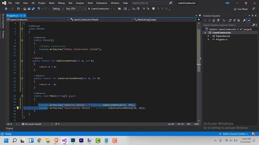Click No issues found indicator
The width and height of the screenshot is (259, 145).
pos(32,124)
